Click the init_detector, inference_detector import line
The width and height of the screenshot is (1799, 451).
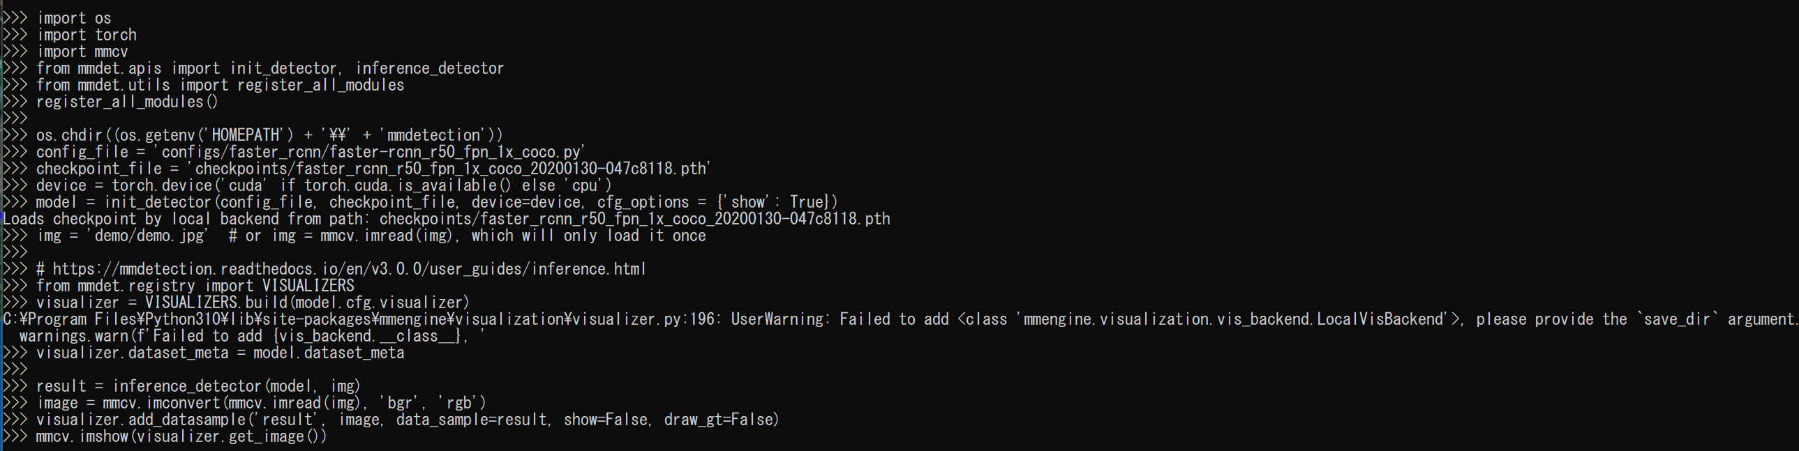pos(269,68)
